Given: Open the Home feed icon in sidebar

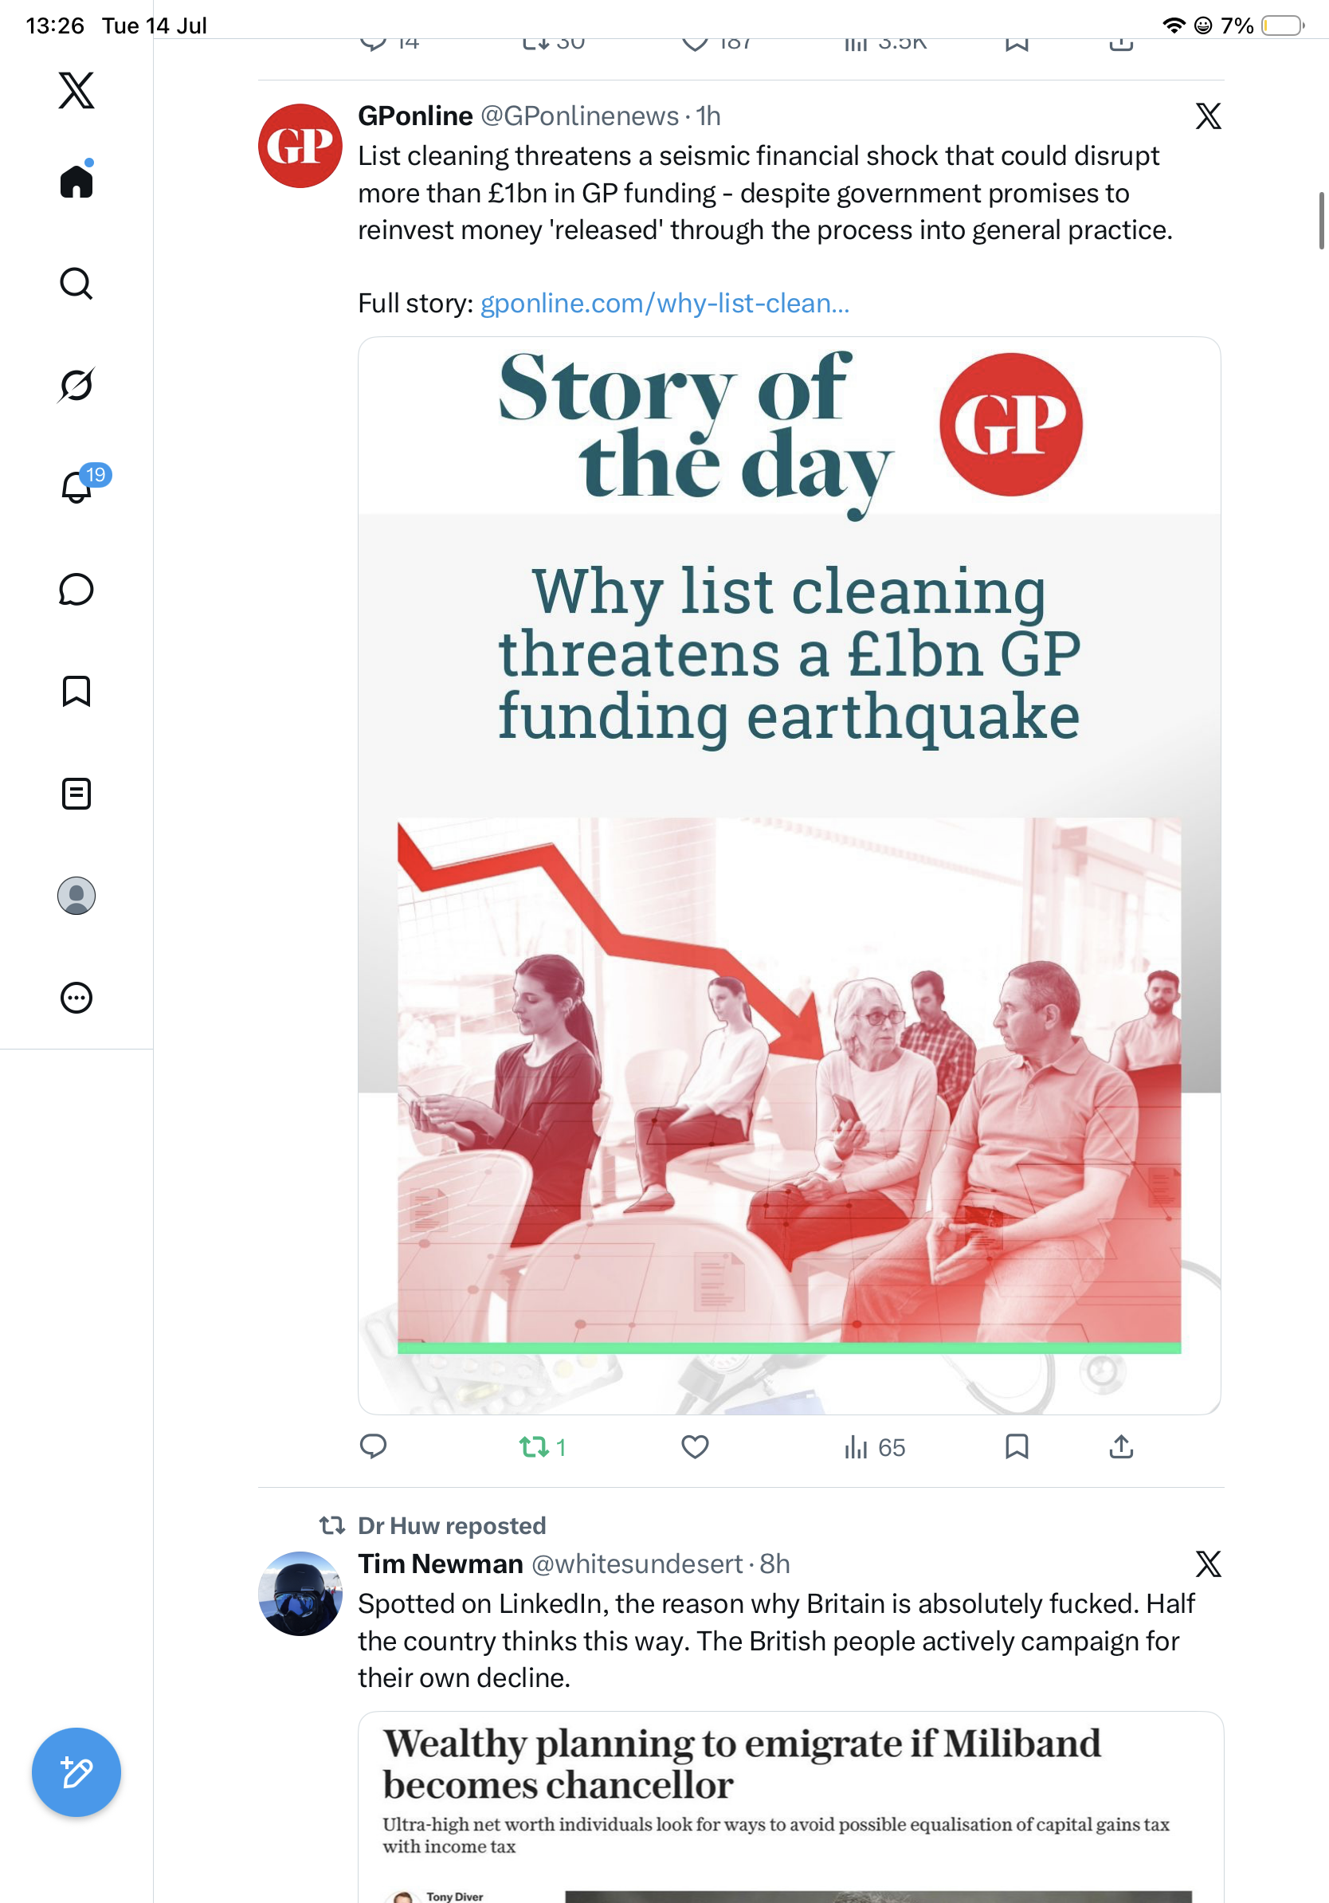Looking at the screenshot, I should 76,180.
